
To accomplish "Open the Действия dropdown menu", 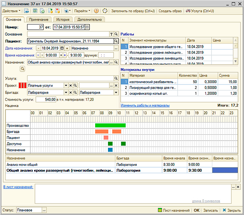I will 11,11.
